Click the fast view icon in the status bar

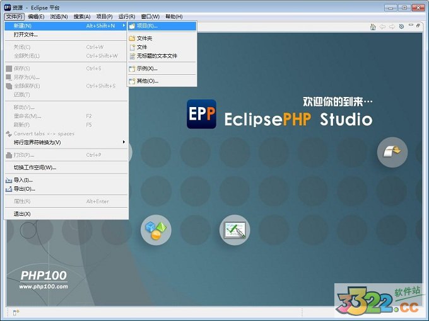[x=16, y=312]
